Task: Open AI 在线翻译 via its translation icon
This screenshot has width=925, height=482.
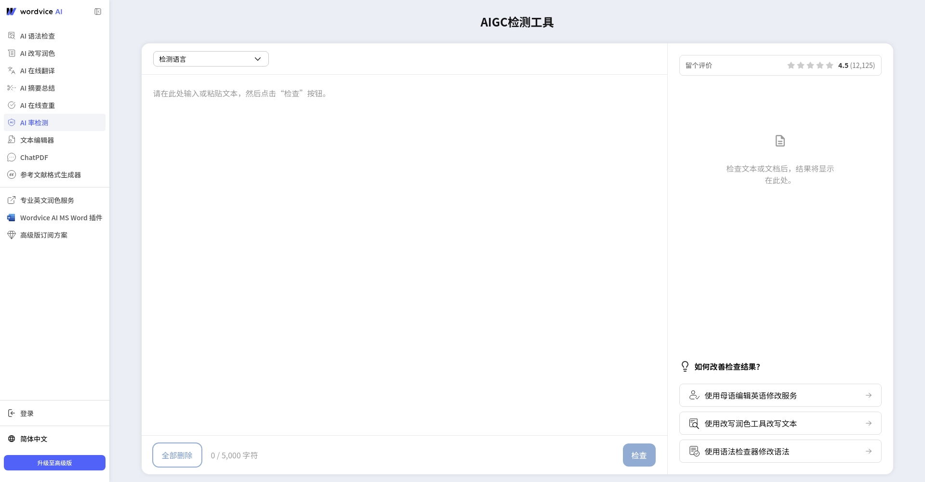Action: click(12, 70)
